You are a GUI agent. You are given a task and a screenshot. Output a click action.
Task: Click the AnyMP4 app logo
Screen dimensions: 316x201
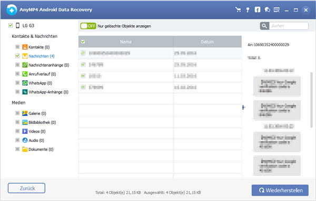pos(12,9)
